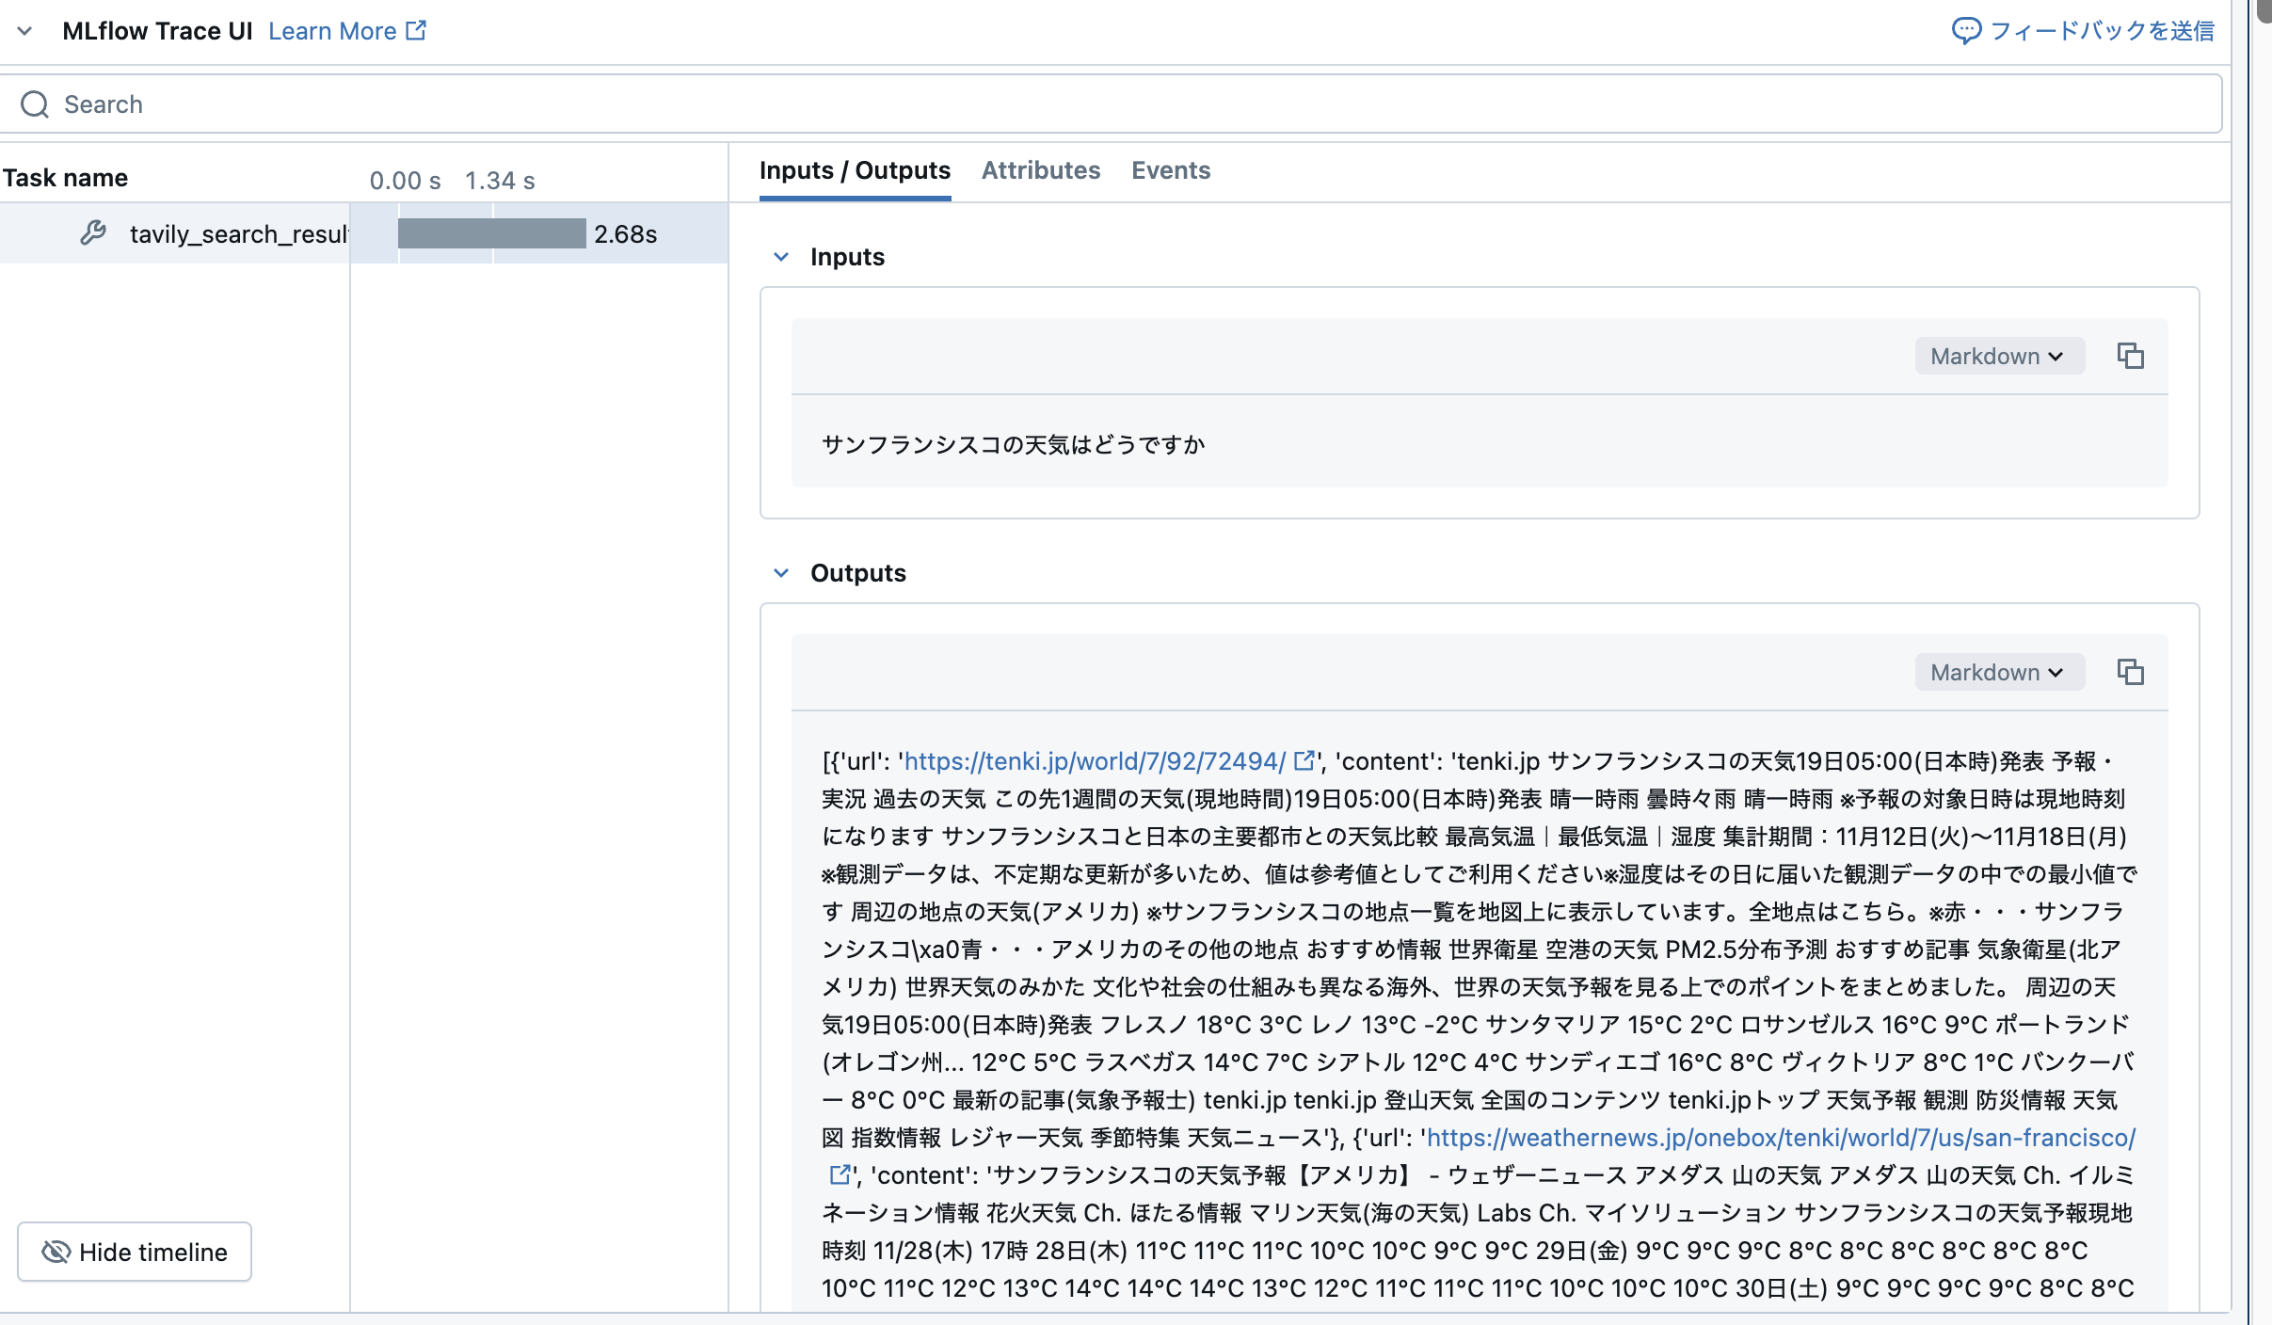Image resolution: width=2272 pixels, height=1325 pixels.
Task: Collapse the Outputs section
Action: pyautogui.click(x=781, y=572)
